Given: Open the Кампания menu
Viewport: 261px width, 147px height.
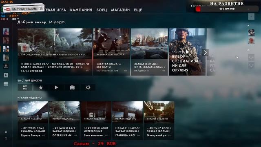Looking at the screenshot, I should 81,10.
